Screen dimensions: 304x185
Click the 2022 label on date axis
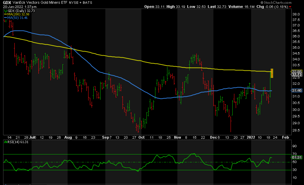251,137
